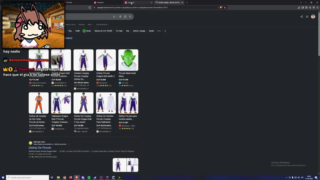Image resolution: width=320 pixels, height=180 pixels.
Task: Filter results by Verde color
Action: [87, 31]
